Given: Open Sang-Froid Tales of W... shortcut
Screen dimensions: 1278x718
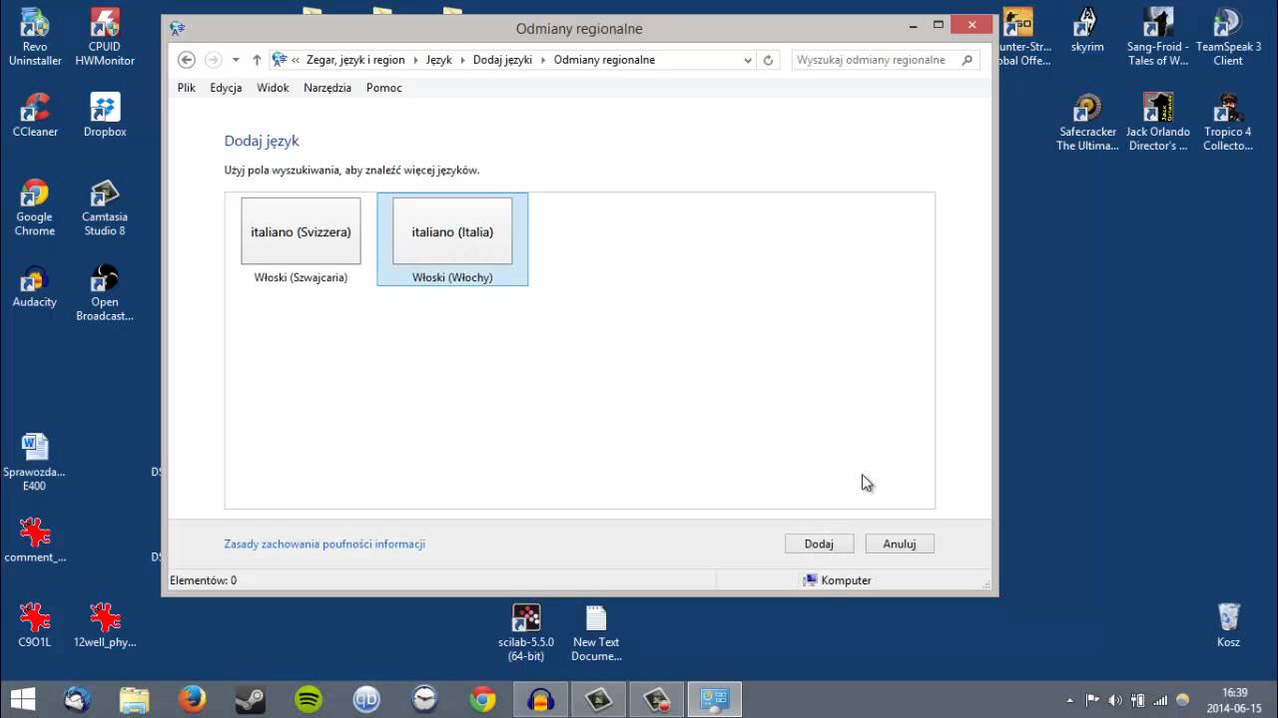Looking at the screenshot, I should [1158, 38].
